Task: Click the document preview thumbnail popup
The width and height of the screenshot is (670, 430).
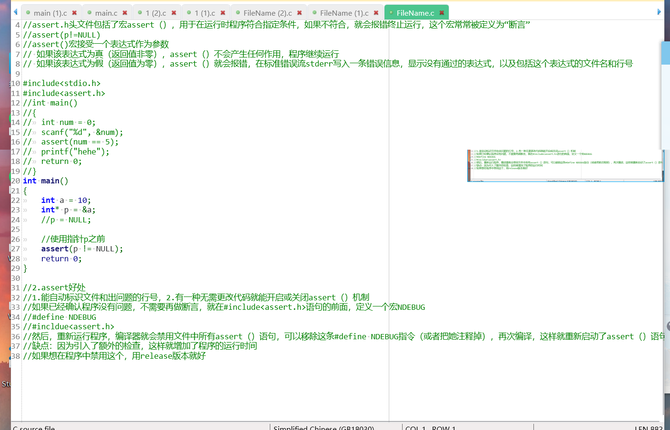Action: coord(565,165)
